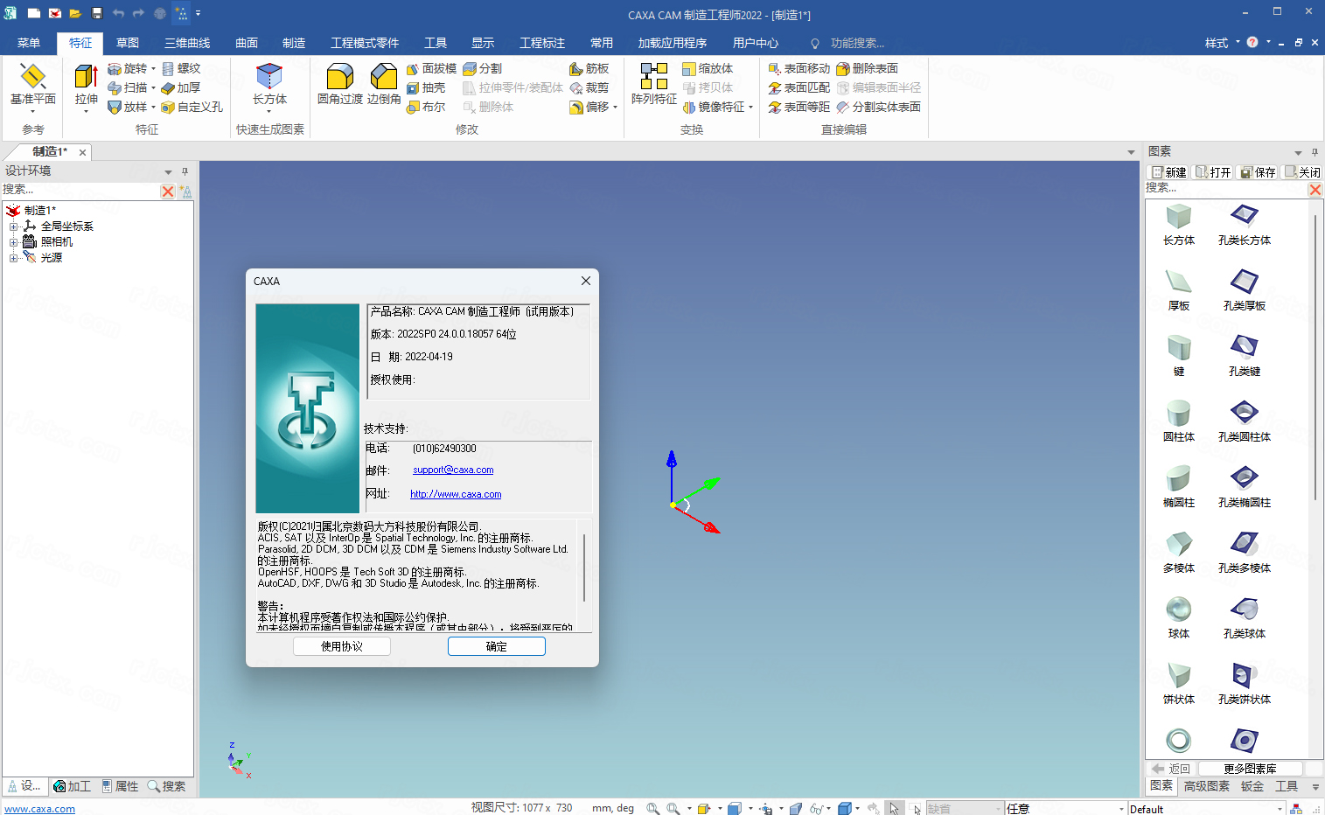Click the 新建 button in 图素 panel
The image size is (1325, 815).
pos(1168,172)
